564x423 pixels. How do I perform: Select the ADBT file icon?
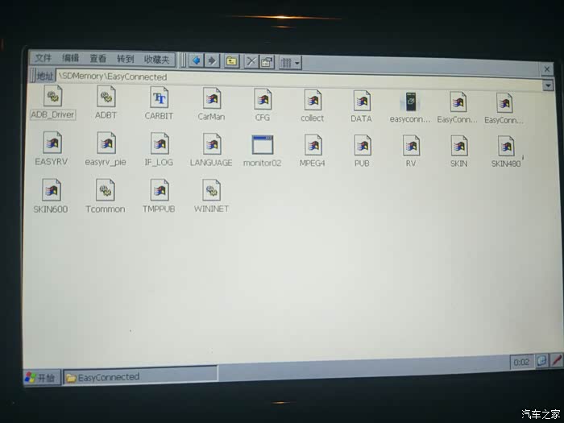(x=106, y=103)
